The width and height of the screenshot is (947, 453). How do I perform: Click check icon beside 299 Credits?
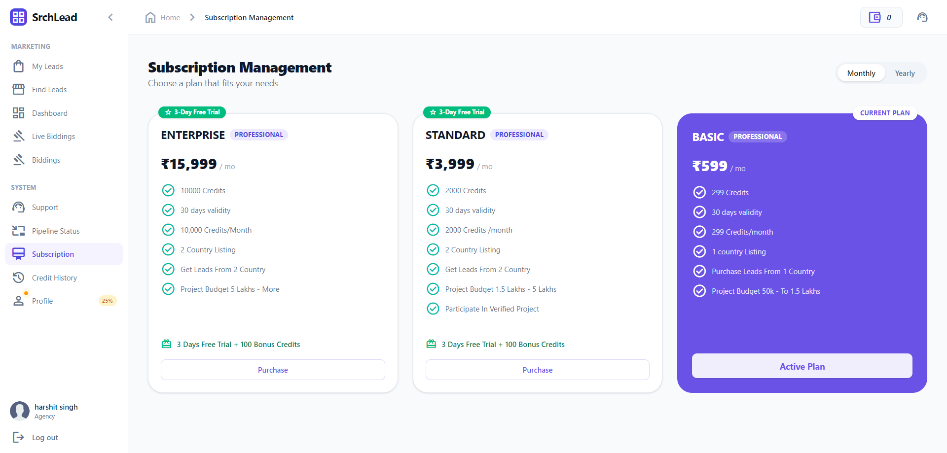[699, 192]
